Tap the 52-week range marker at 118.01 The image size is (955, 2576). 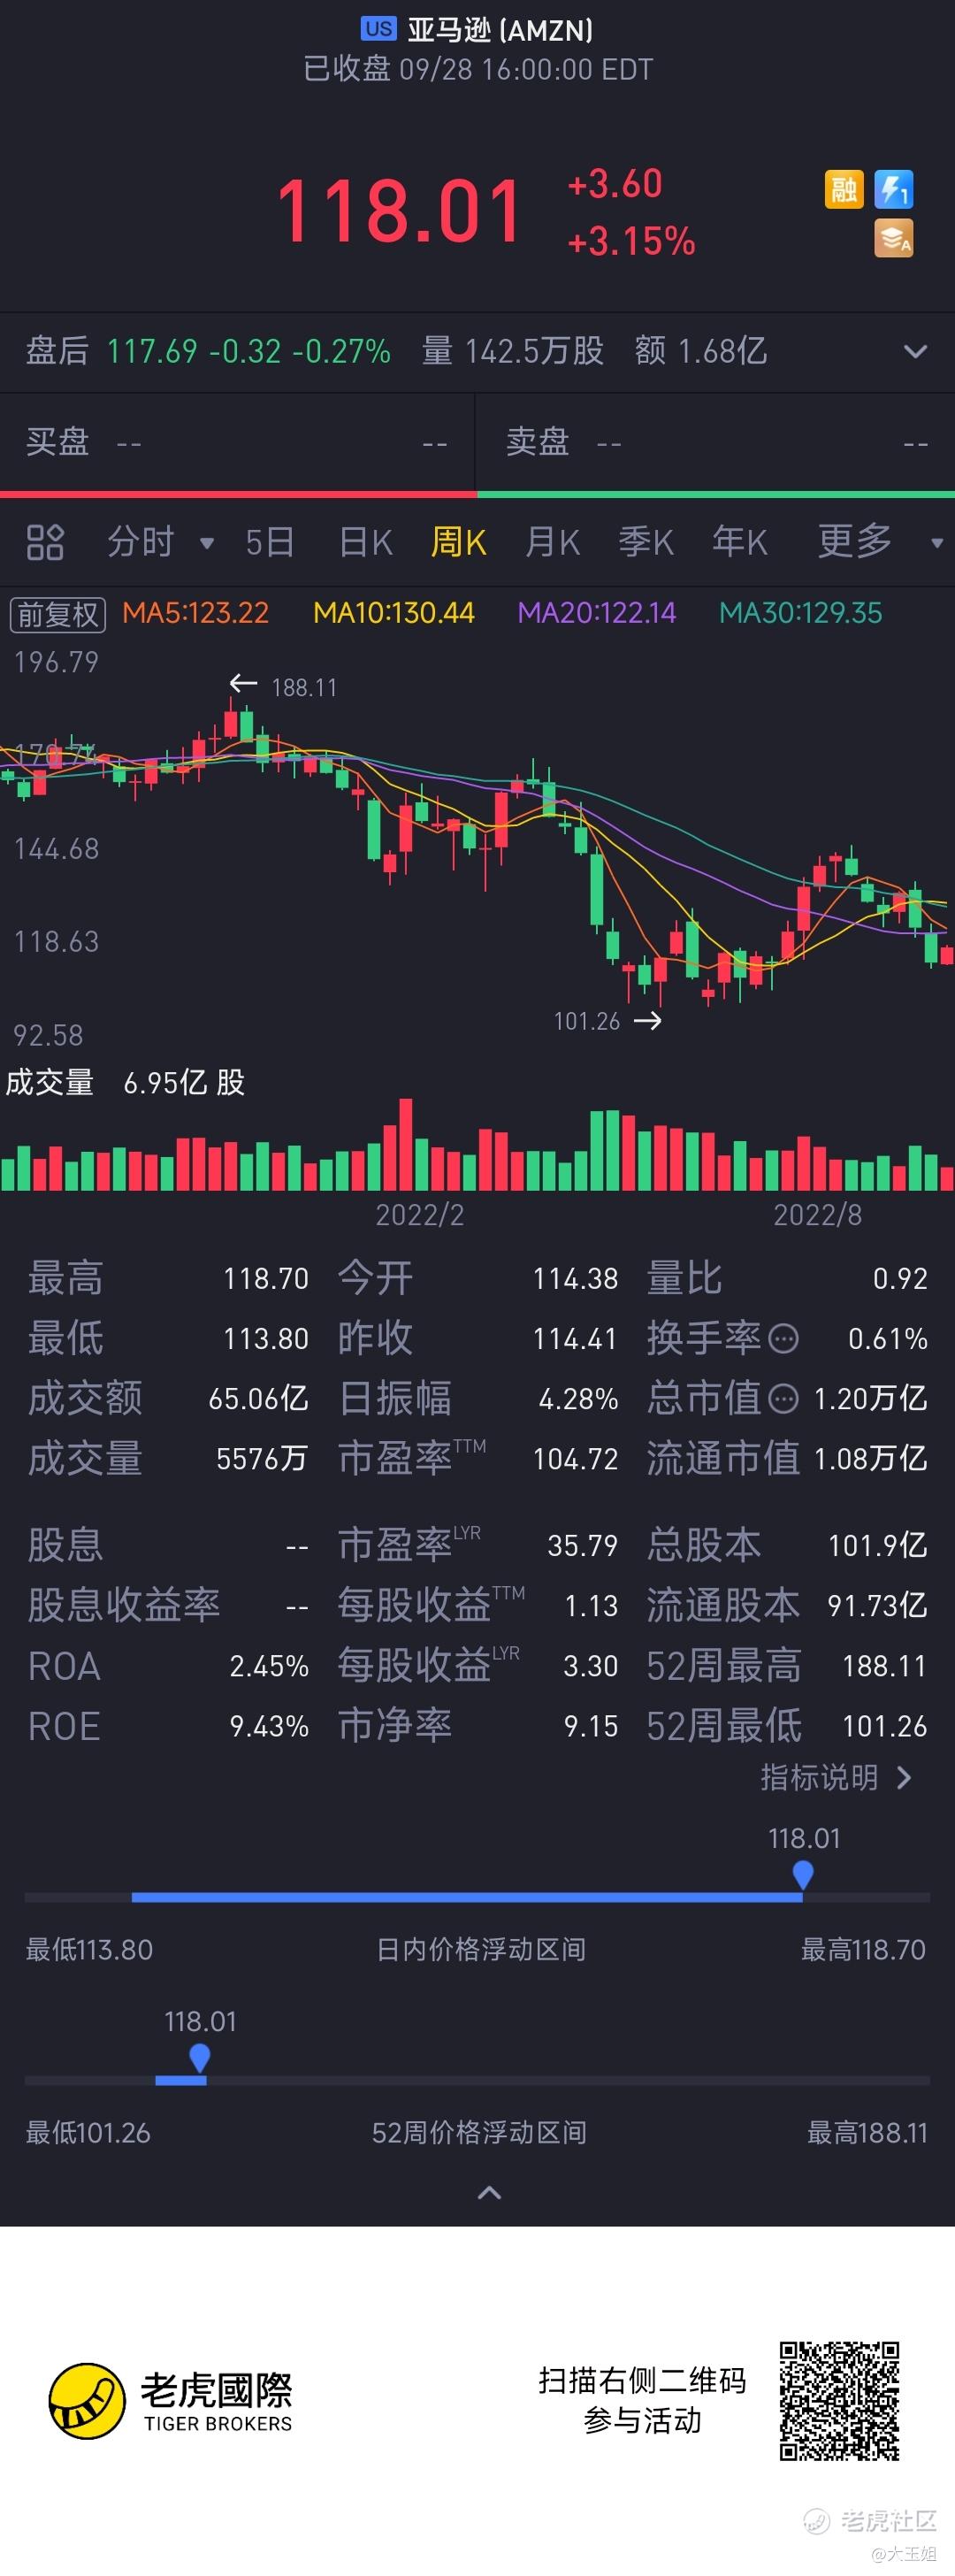pos(199,2057)
